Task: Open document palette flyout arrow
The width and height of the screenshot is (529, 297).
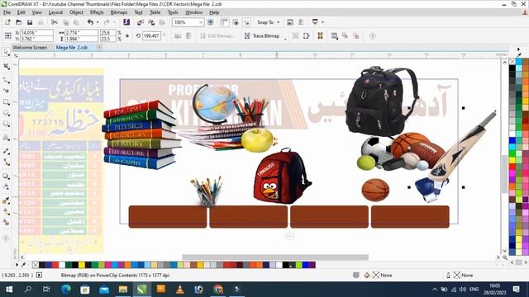Action: coord(17,265)
